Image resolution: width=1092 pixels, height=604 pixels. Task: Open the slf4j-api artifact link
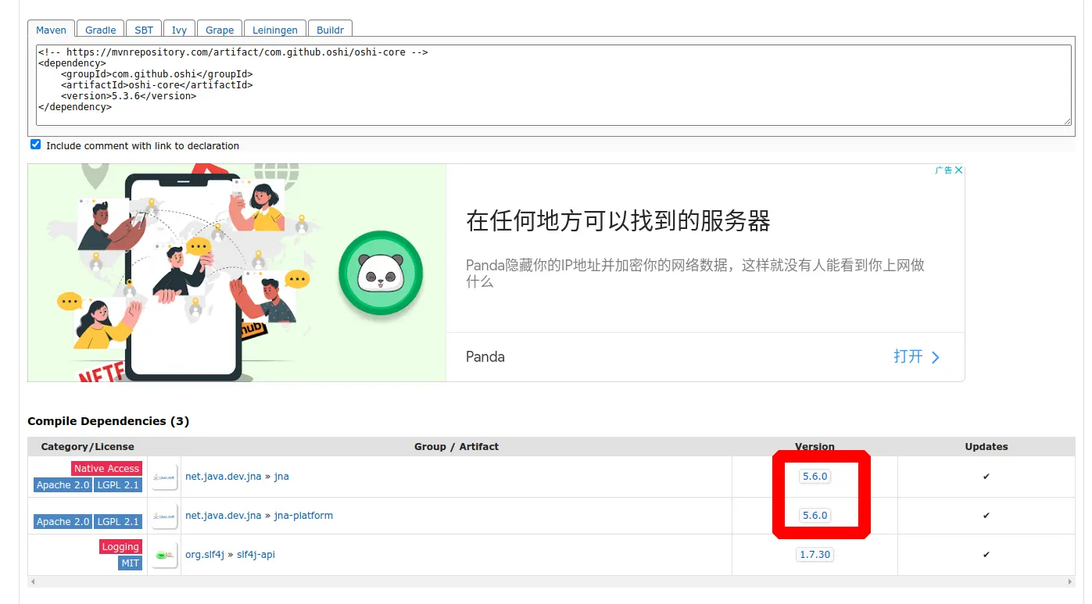pyautogui.click(x=256, y=554)
